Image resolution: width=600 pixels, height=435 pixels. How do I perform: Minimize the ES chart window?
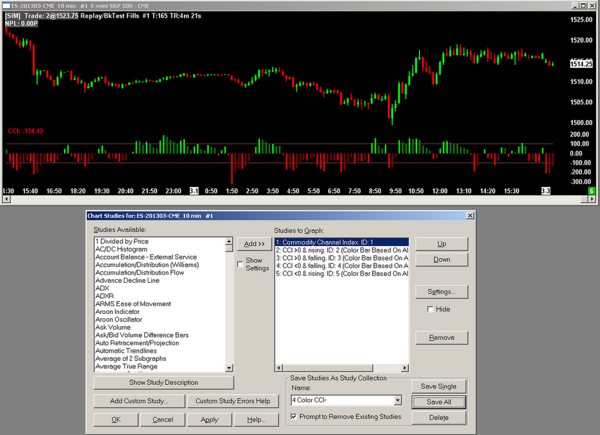click(576, 5)
